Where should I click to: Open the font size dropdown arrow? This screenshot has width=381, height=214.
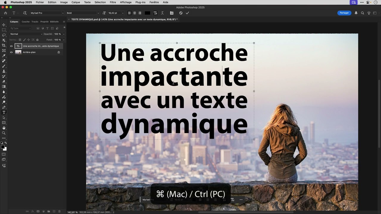(123, 13)
